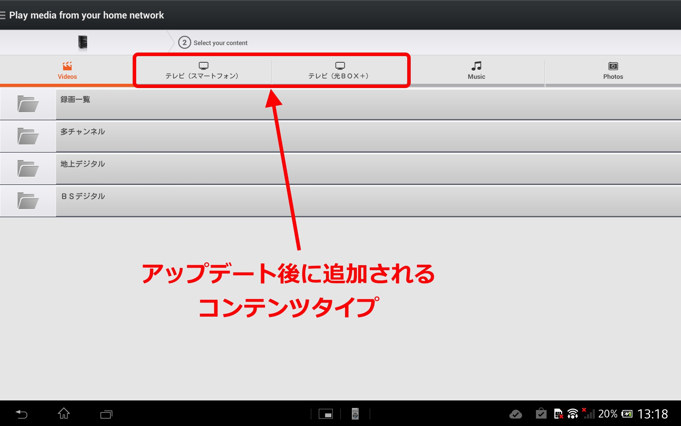Image resolution: width=681 pixels, height=426 pixels.
Task: Tap the SD card error icon
Action: (558, 414)
